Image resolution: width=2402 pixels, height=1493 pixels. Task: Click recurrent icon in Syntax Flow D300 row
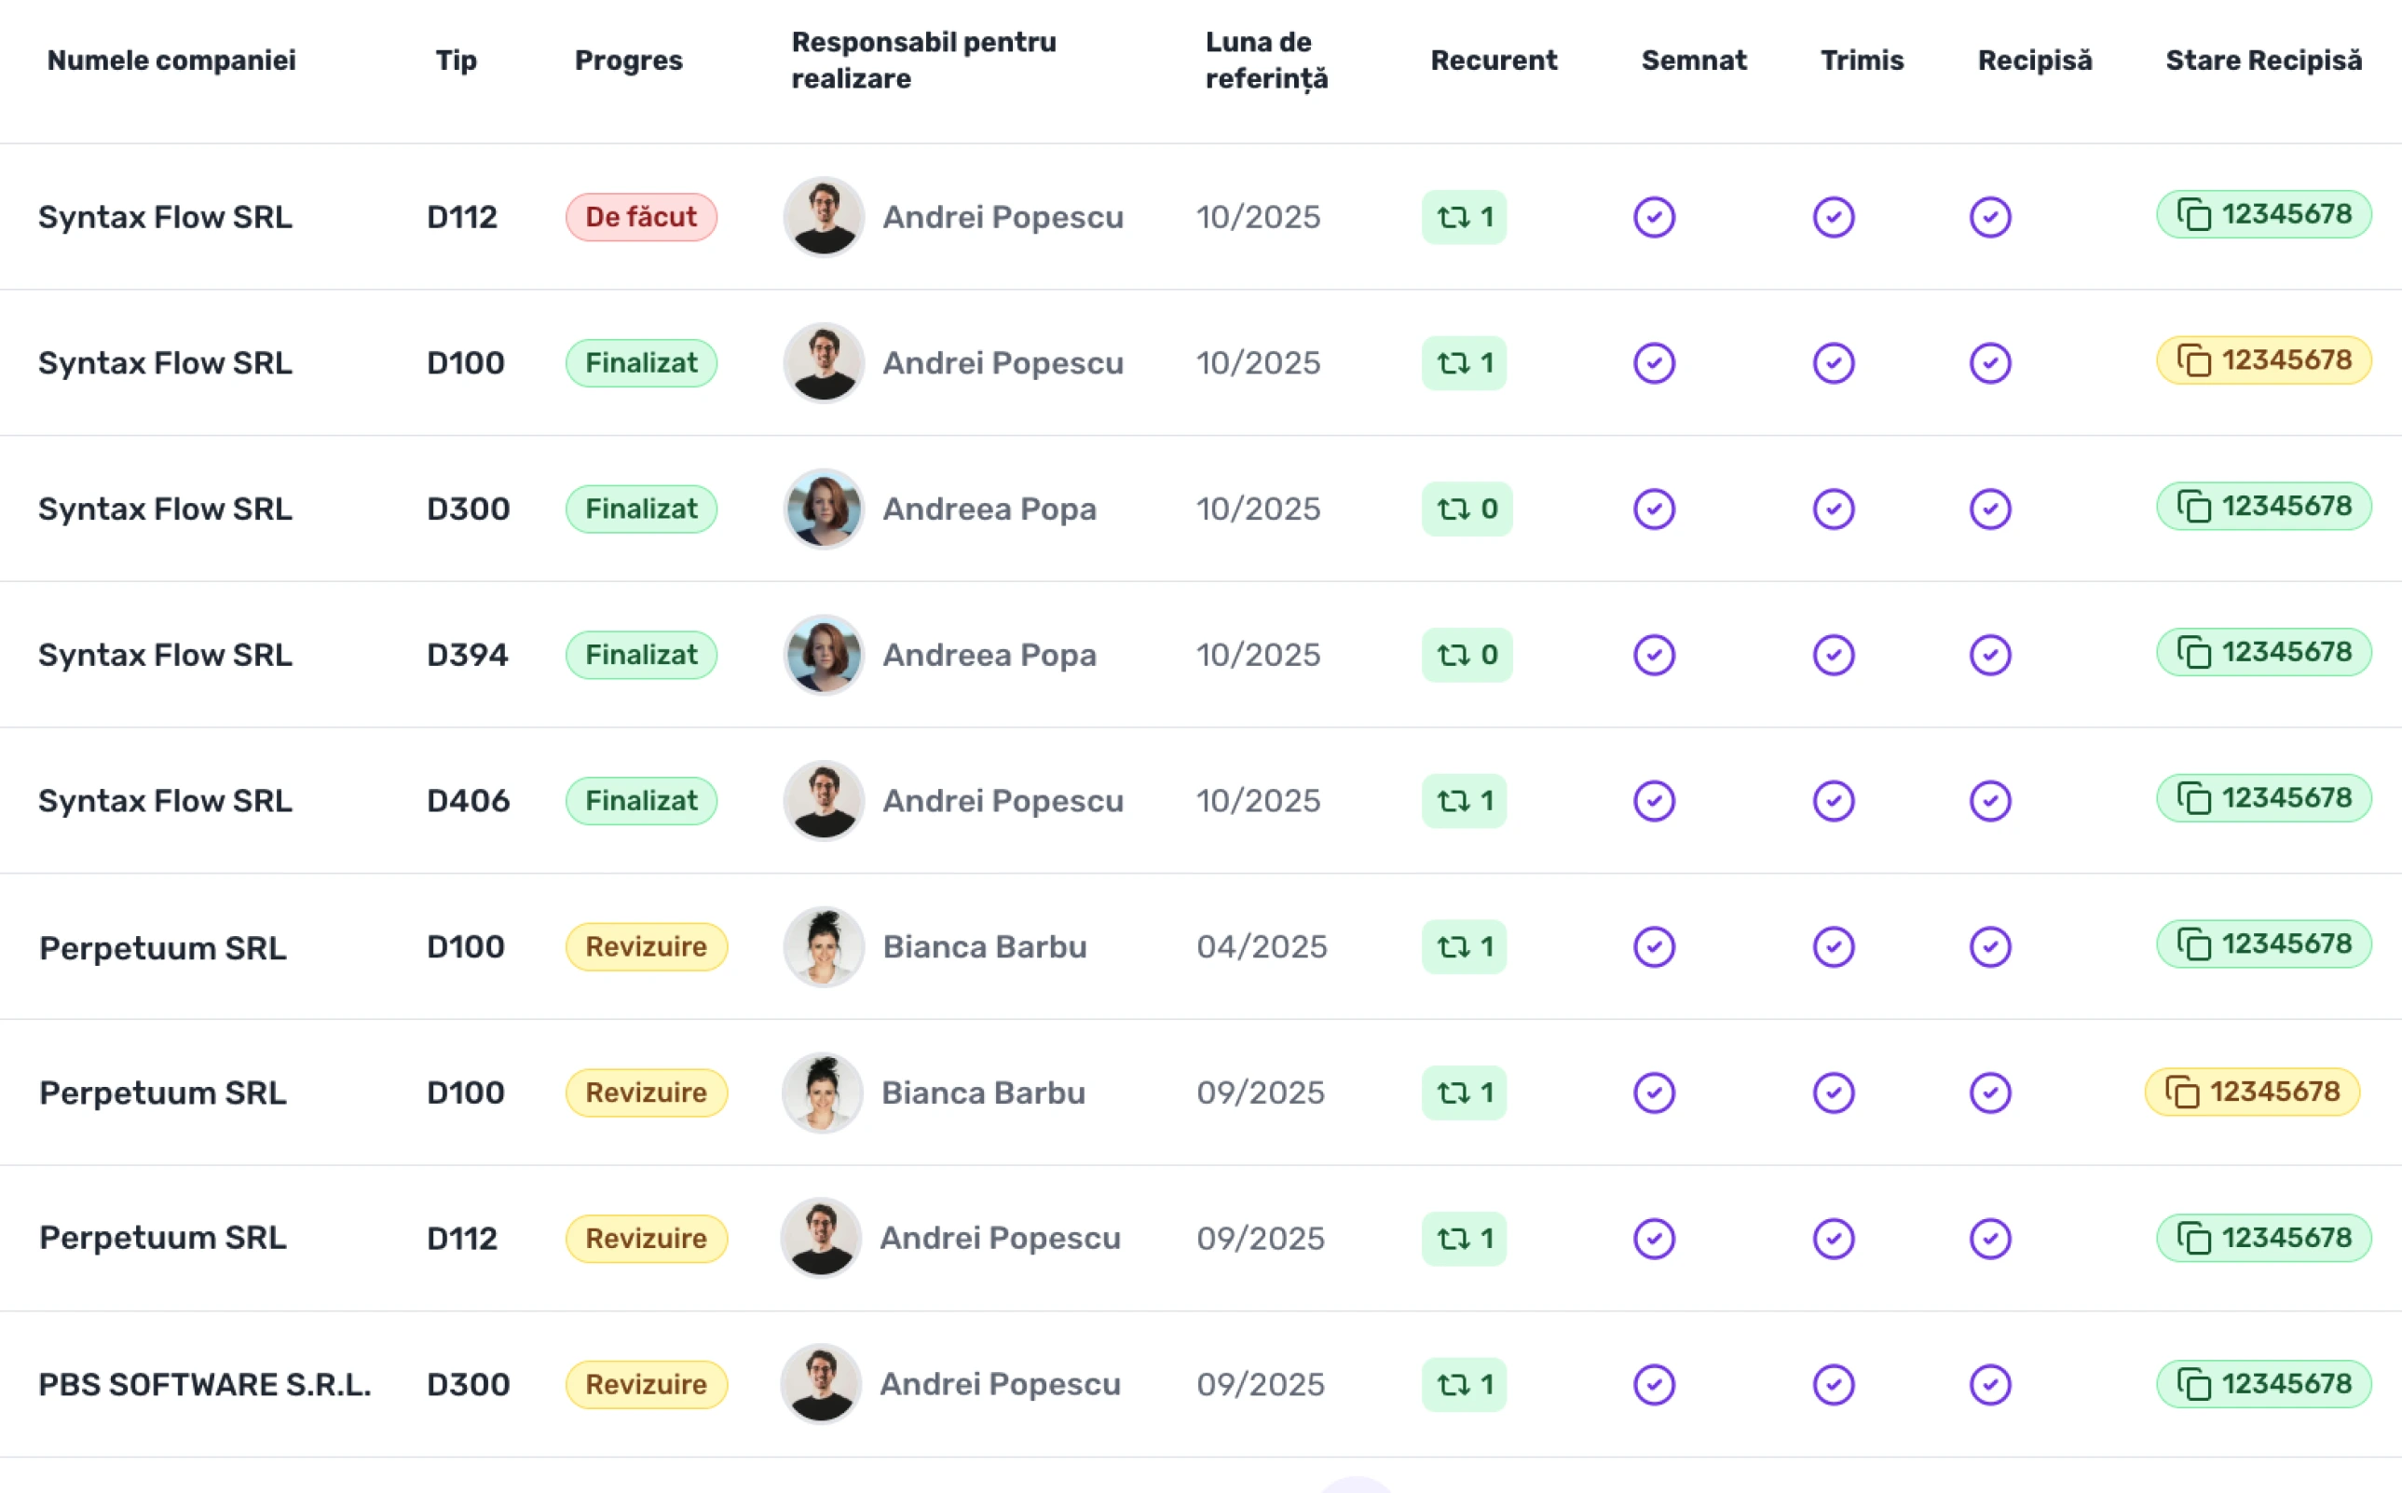pos(1453,509)
